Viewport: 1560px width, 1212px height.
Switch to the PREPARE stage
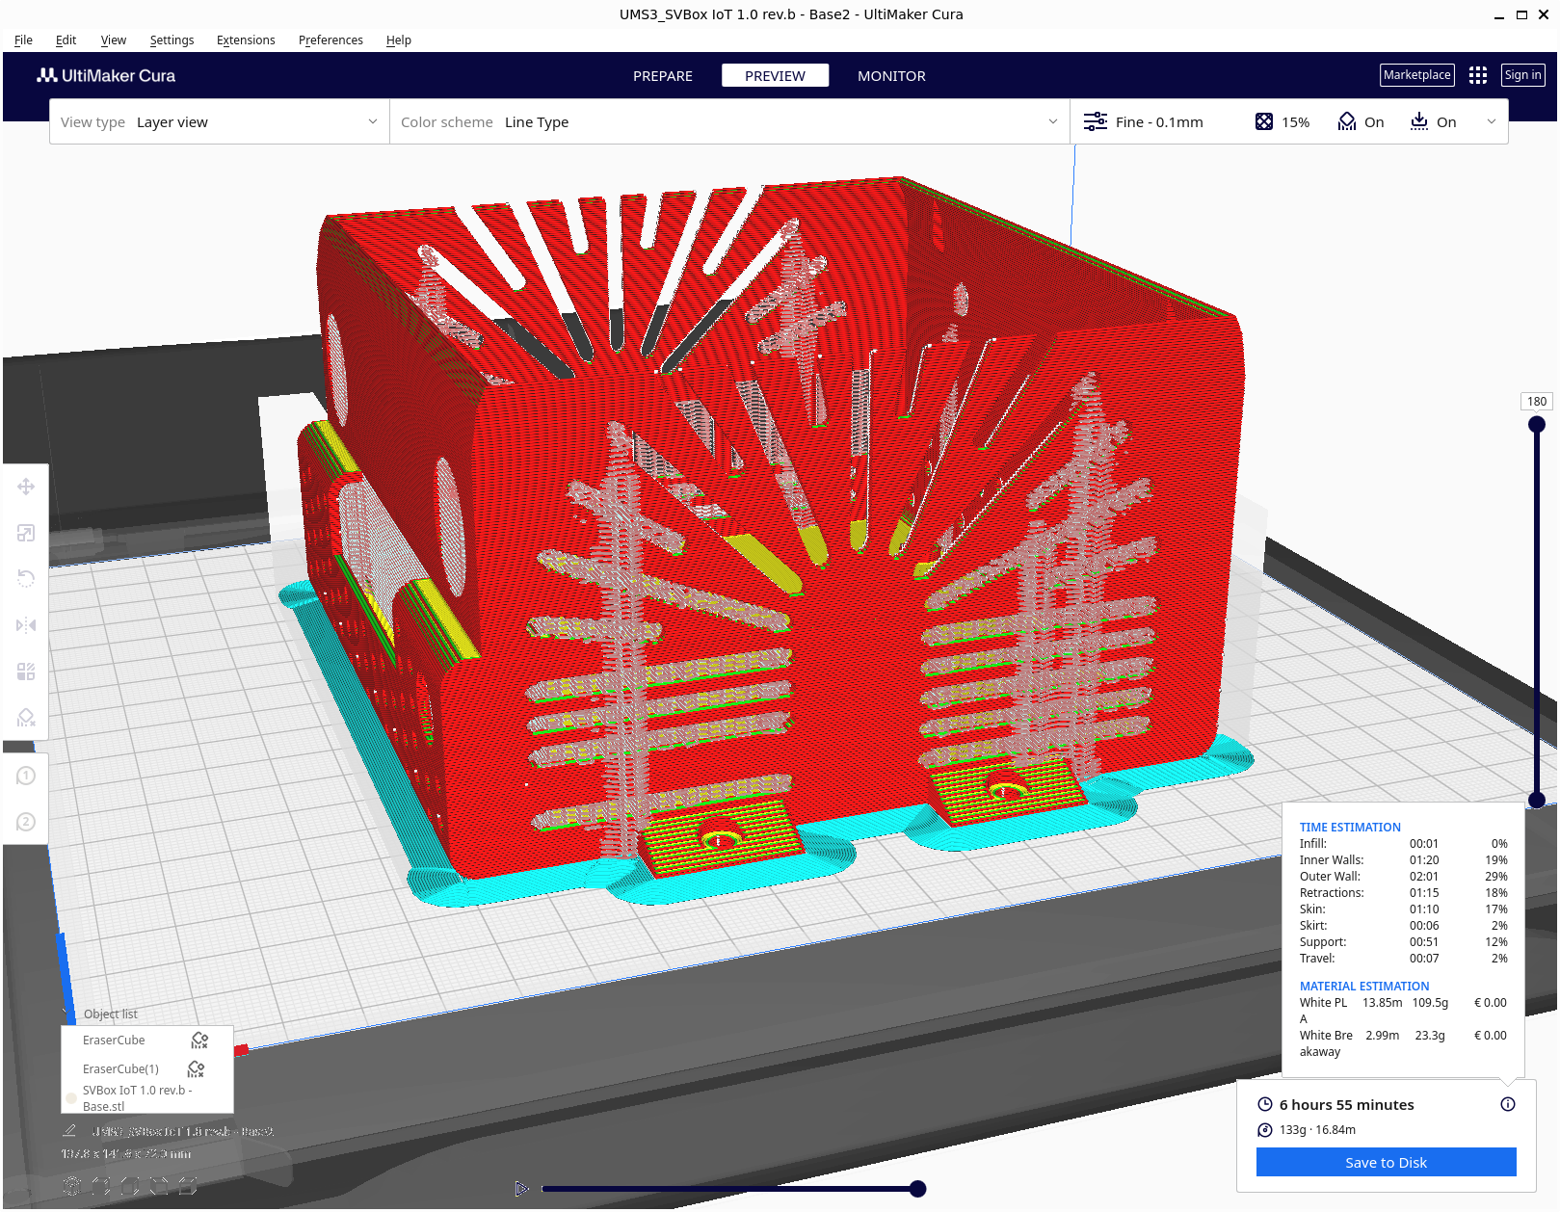[663, 76]
